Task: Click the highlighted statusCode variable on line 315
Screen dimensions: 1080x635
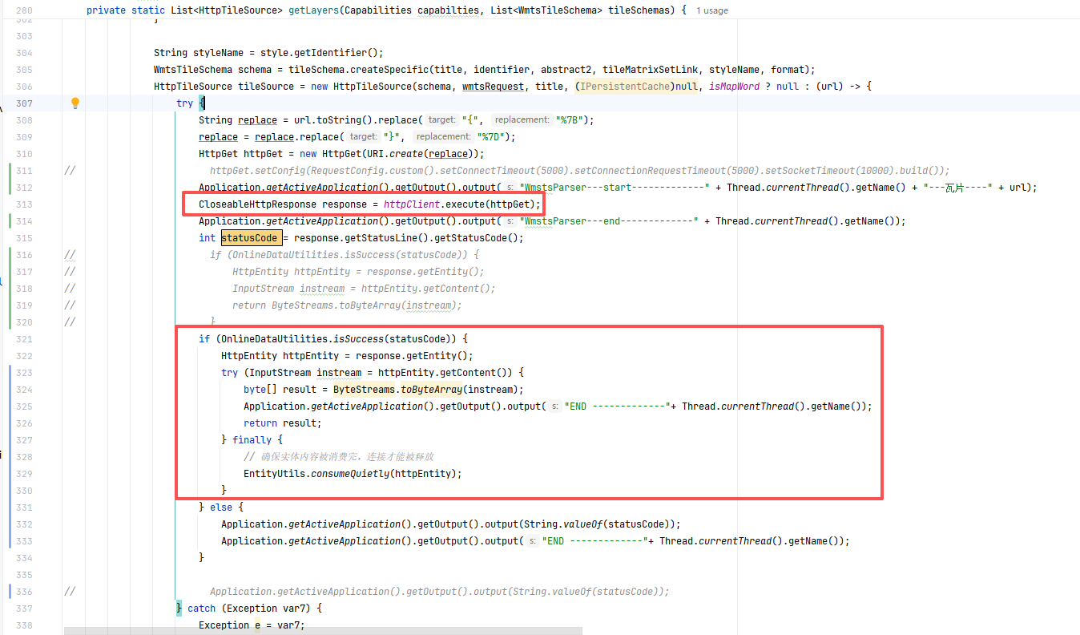Action: click(x=249, y=238)
